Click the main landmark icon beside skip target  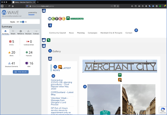44,40
